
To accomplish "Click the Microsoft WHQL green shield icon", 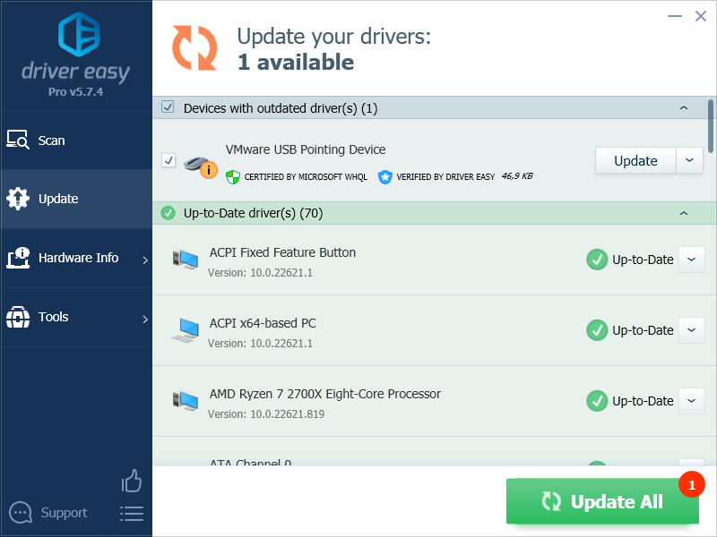I will (233, 176).
